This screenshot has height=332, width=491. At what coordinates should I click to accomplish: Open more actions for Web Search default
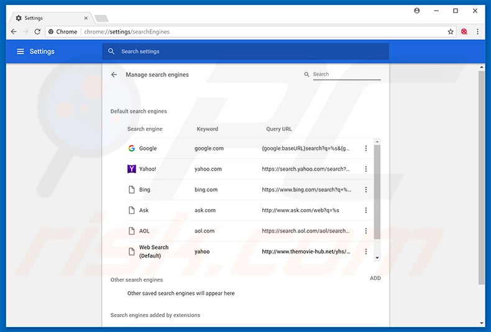coord(365,251)
